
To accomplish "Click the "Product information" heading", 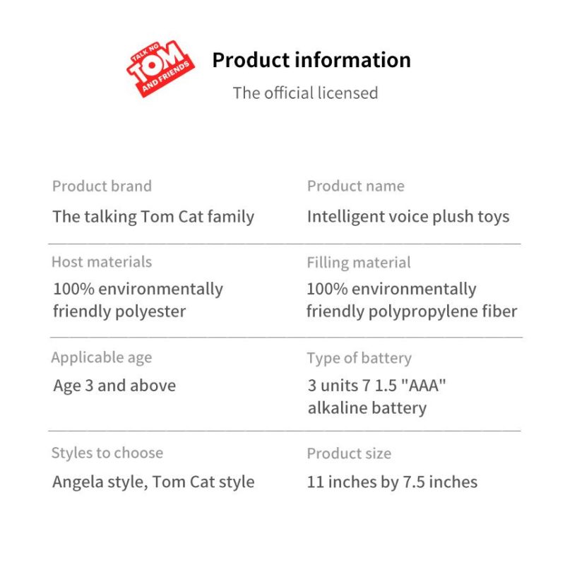I will 311,60.
